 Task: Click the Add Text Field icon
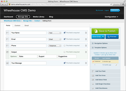(x=93, y=71)
